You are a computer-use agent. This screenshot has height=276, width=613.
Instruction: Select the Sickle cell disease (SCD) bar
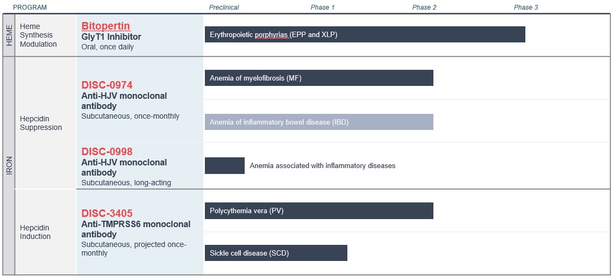[x=276, y=253]
